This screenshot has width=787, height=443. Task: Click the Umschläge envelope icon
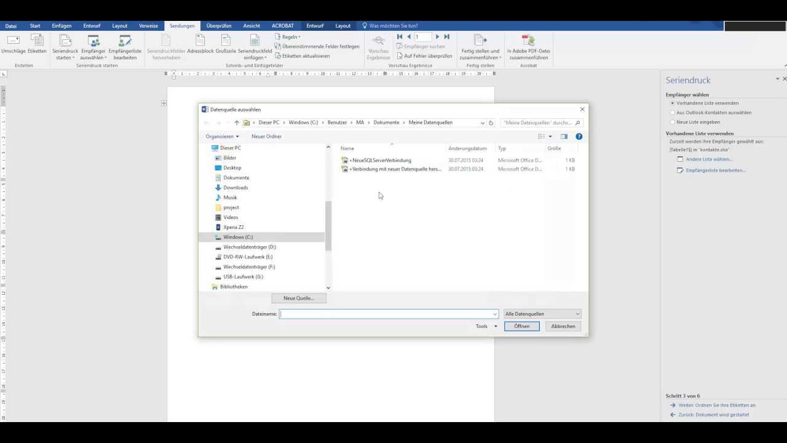coord(13,41)
